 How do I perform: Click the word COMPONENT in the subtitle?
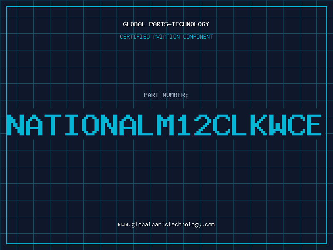click(197, 37)
